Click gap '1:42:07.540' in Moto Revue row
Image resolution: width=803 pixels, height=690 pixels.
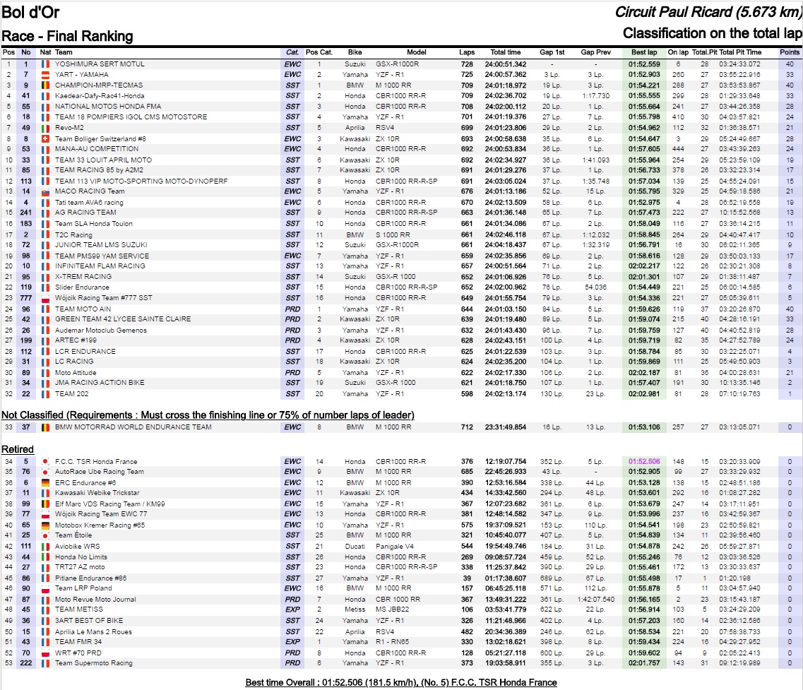coord(595,600)
